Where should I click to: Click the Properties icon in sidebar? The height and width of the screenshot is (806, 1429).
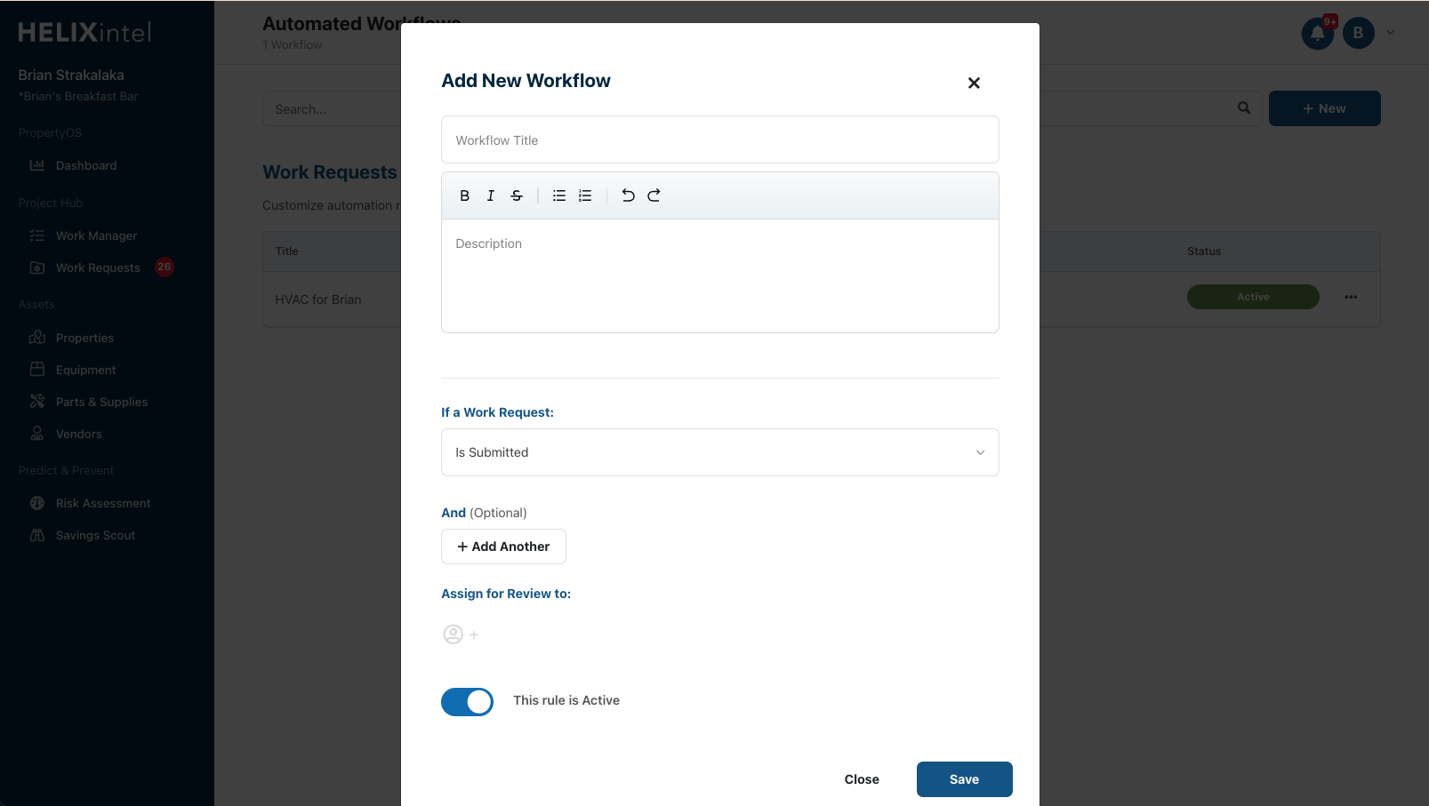pyautogui.click(x=37, y=338)
